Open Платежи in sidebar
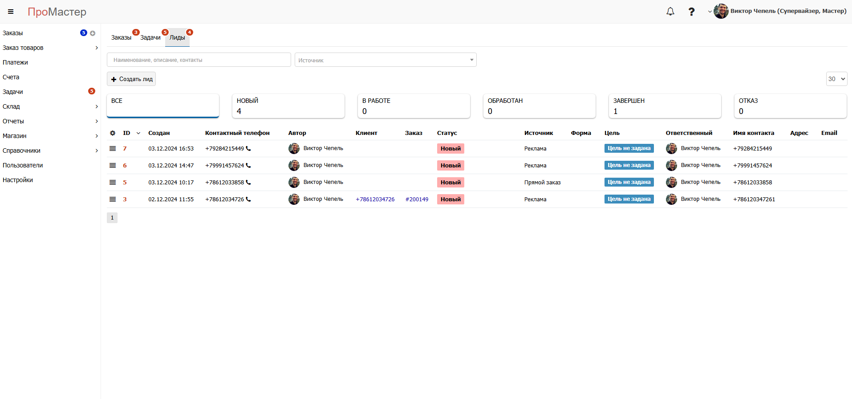Image resolution: width=852 pixels, height=399 pixels. click(15, 62)
